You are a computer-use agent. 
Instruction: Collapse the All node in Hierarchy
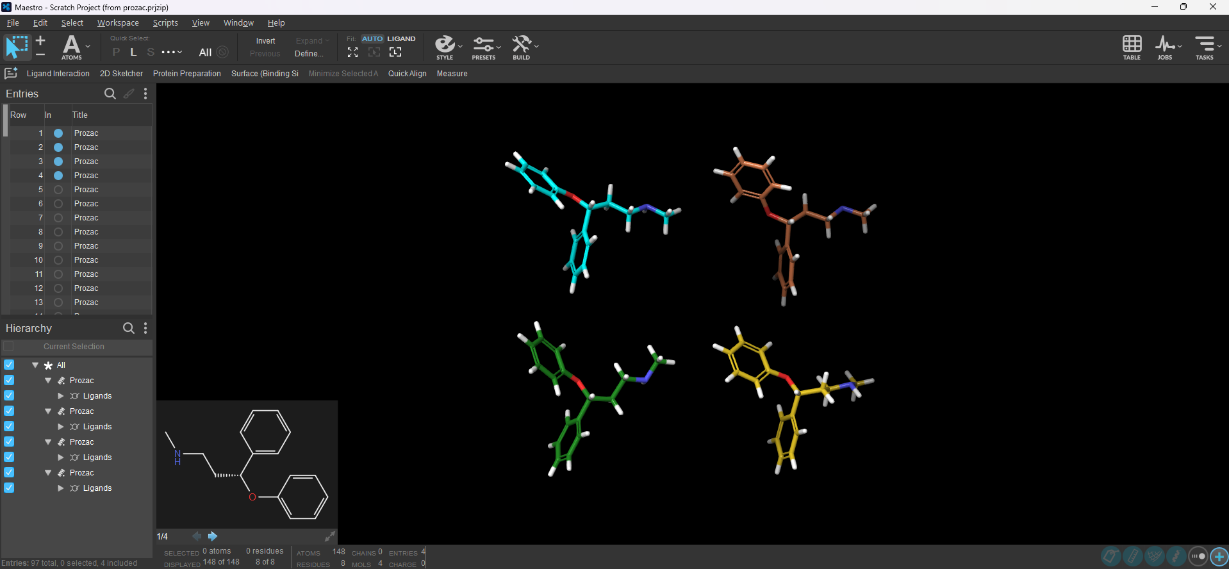click(x=35, y=365)
